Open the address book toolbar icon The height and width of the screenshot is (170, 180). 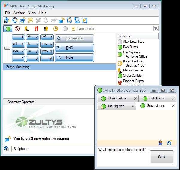(69, 20)
